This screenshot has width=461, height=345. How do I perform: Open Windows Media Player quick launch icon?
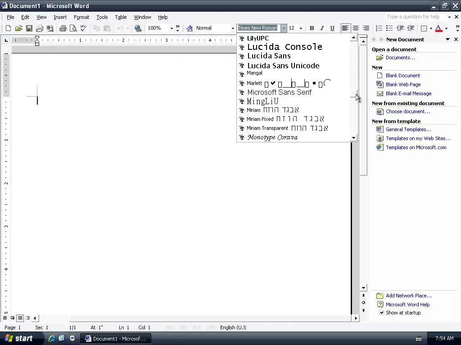pyautogui.click(x=72, y=338)
